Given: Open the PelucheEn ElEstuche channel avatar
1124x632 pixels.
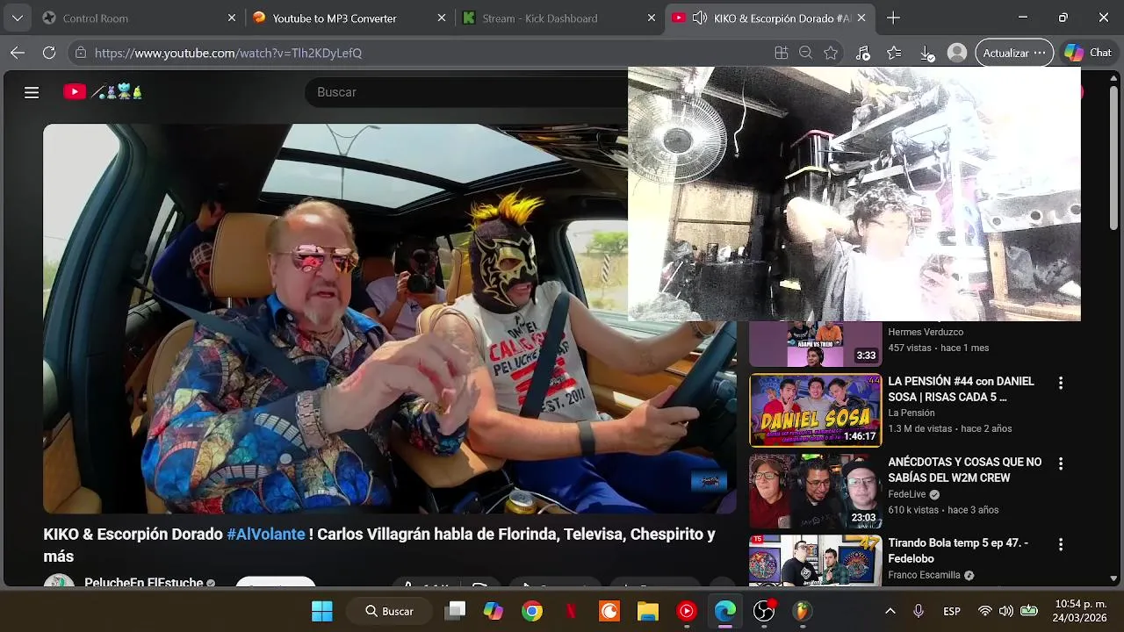Looking at the screenshot, I should point(60,582).
